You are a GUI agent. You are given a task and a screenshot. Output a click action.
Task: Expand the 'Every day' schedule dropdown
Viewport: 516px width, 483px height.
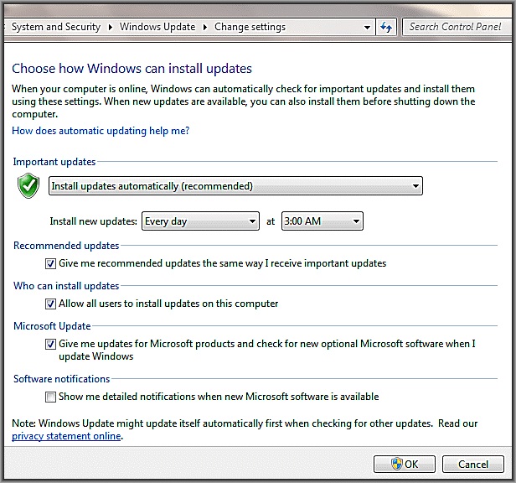pos(200,221)
